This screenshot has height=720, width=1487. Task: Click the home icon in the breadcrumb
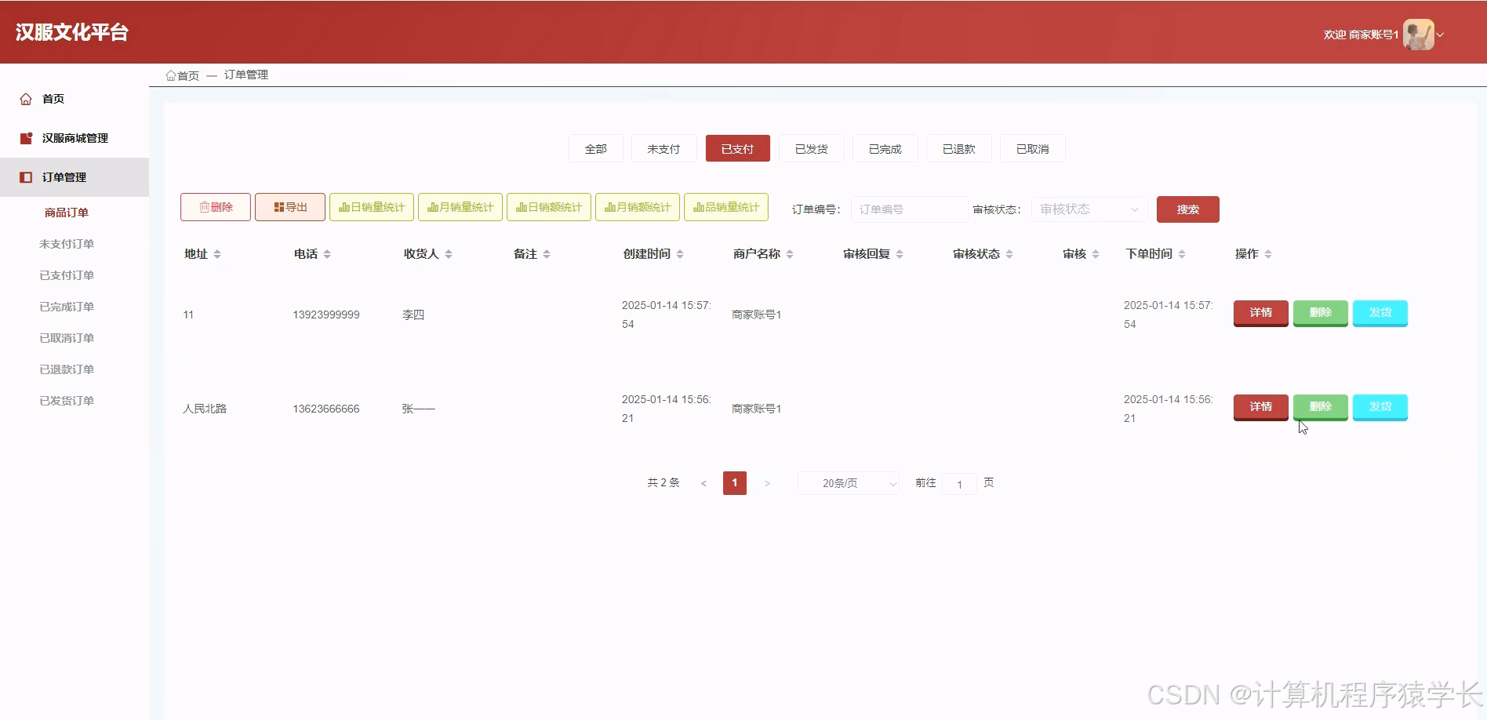click(172, 75)
